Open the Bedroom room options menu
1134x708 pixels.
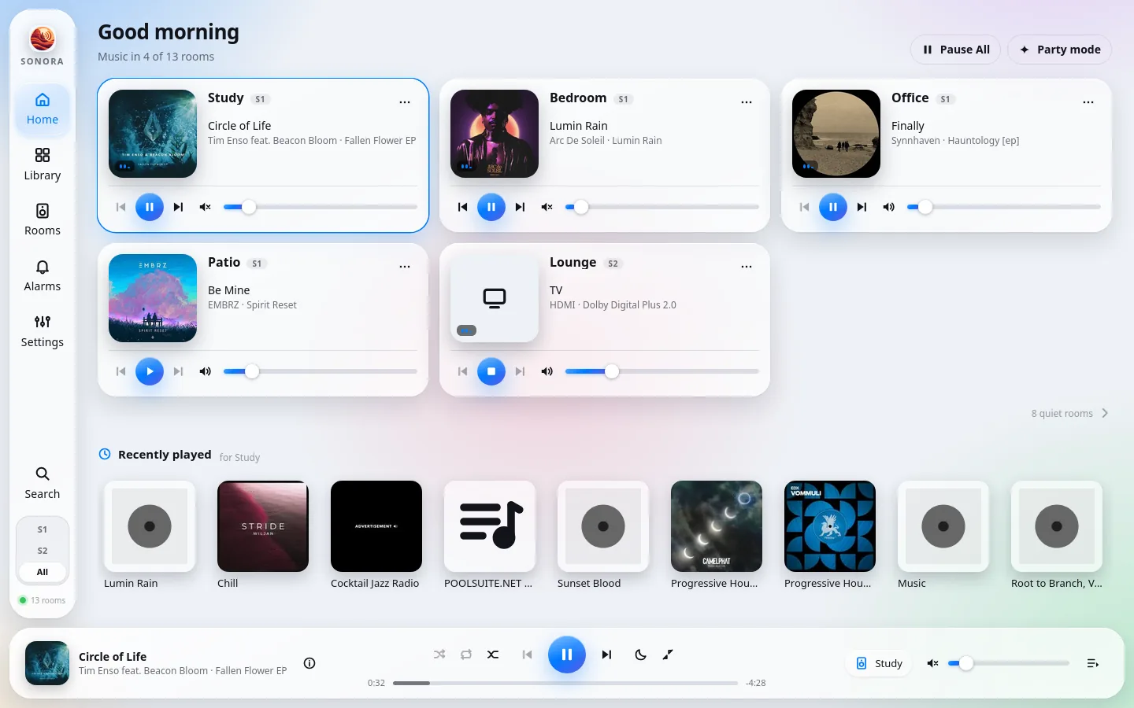[x=747, y=102]
